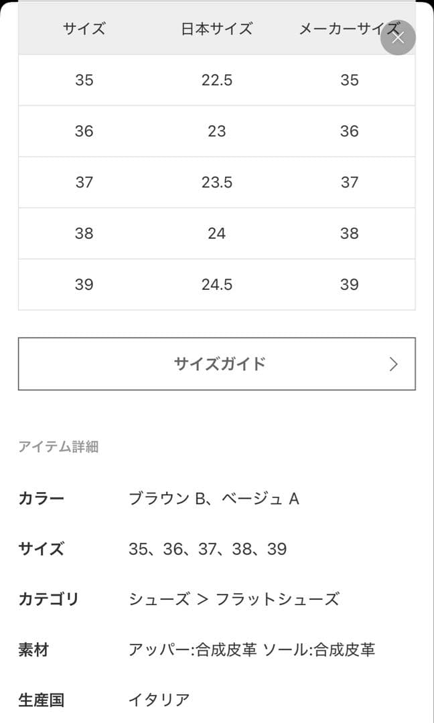
Task: Tap the サイズ column header
Action: click(x=83, y=29)
